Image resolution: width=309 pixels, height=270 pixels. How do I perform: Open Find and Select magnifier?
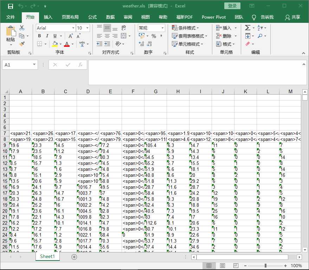(260, 36)
